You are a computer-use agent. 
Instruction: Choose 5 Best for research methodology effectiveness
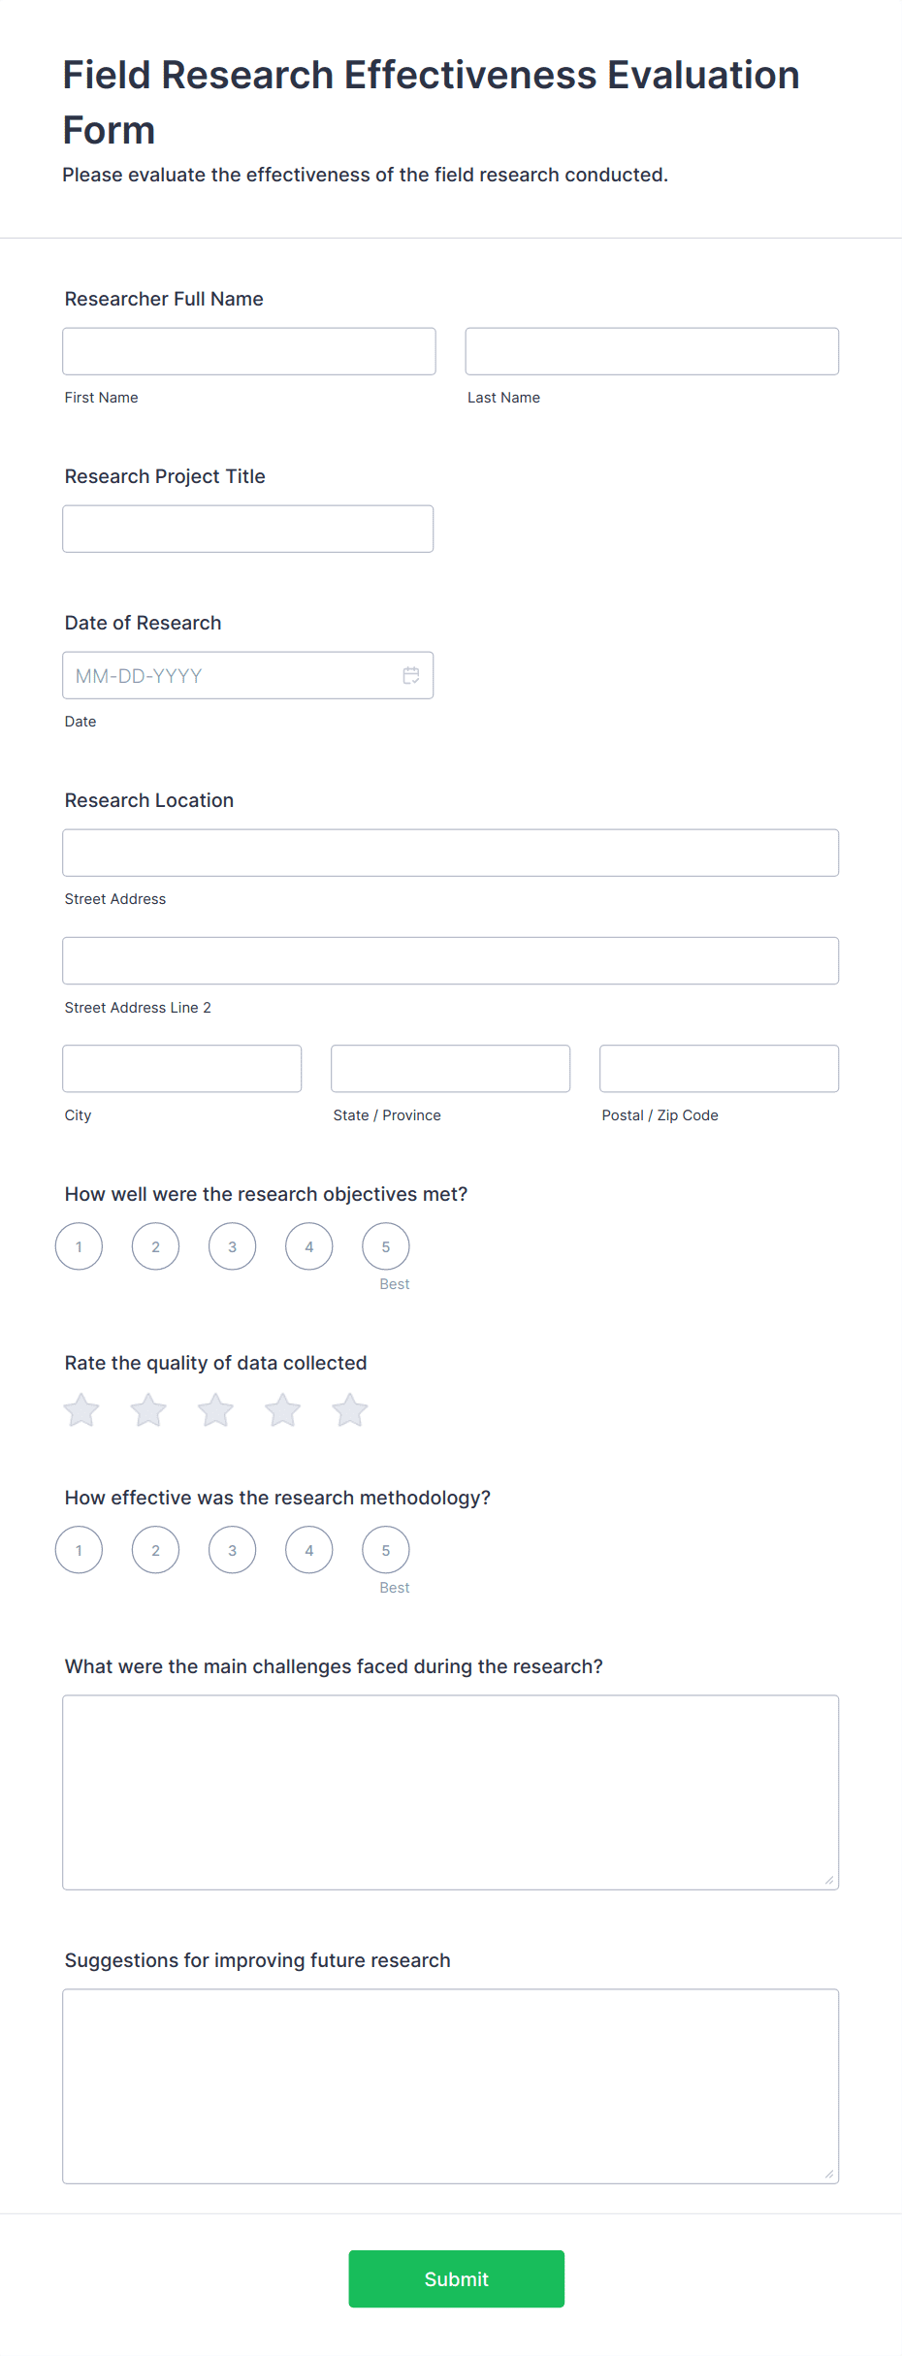386,1550
